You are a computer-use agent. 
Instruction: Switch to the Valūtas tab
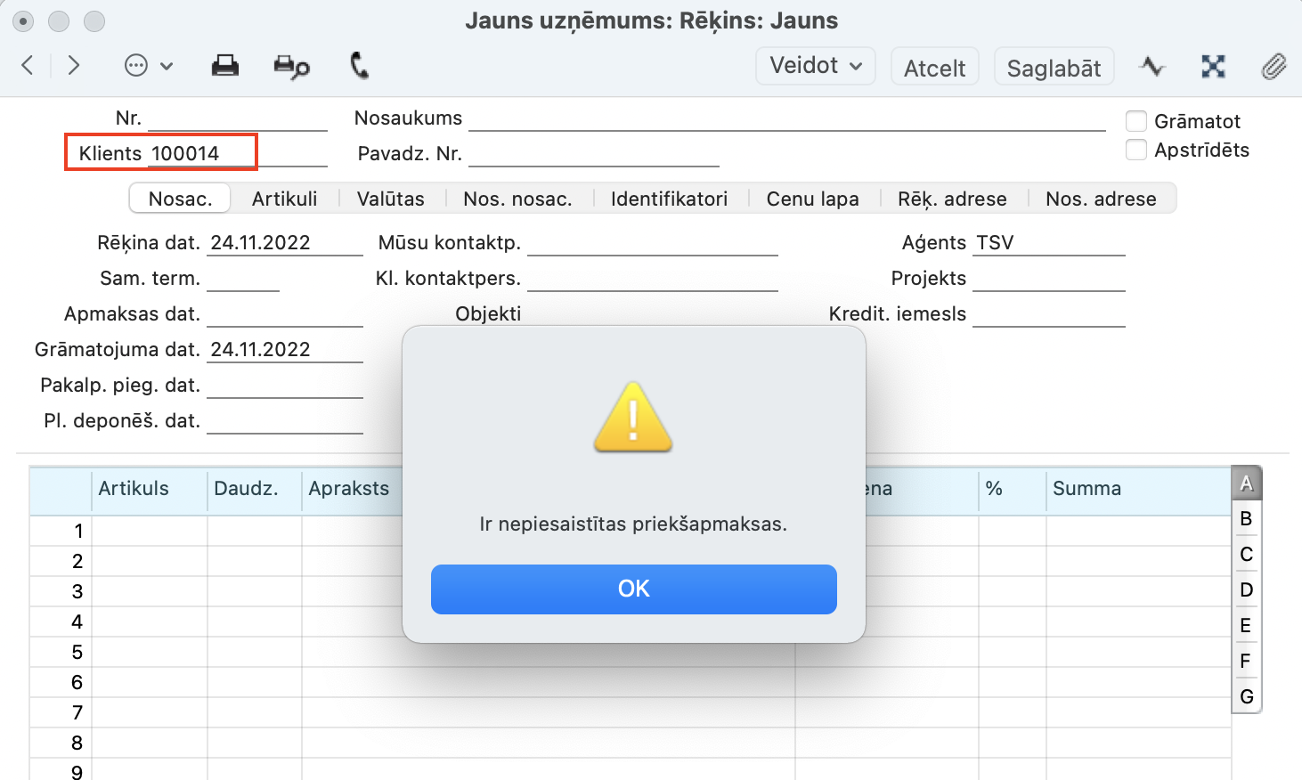coord(390,199)
